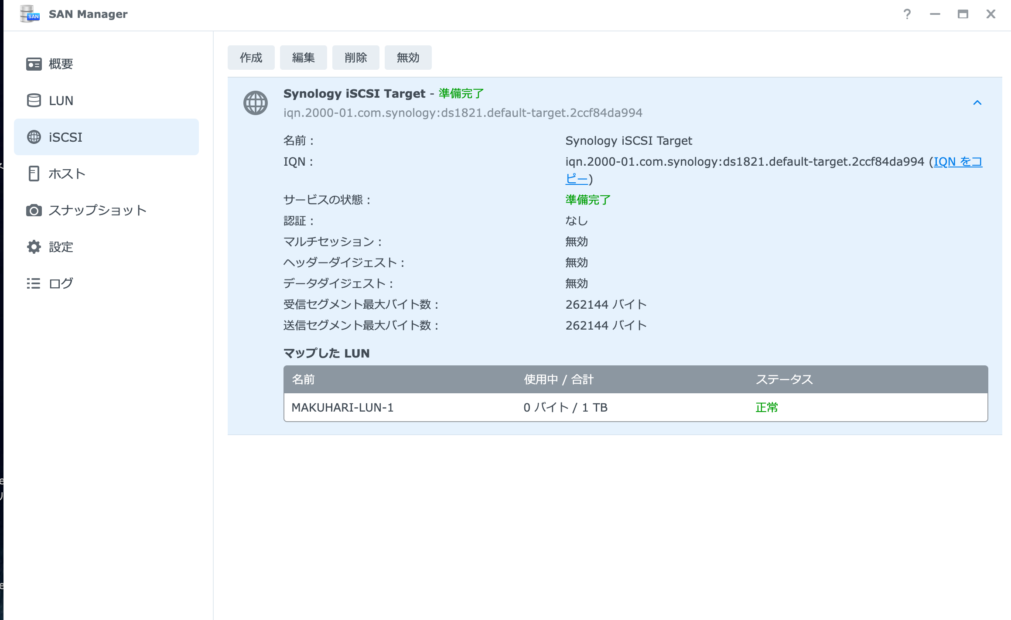Click the ホスト host icon in the sidebar
Viewport: 1011px width, 620px height.
pyautogui.click(x=34, y=174)
